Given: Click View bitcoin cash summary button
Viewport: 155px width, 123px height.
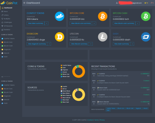Looking at the screenshot, I should (x=124, y=23).
